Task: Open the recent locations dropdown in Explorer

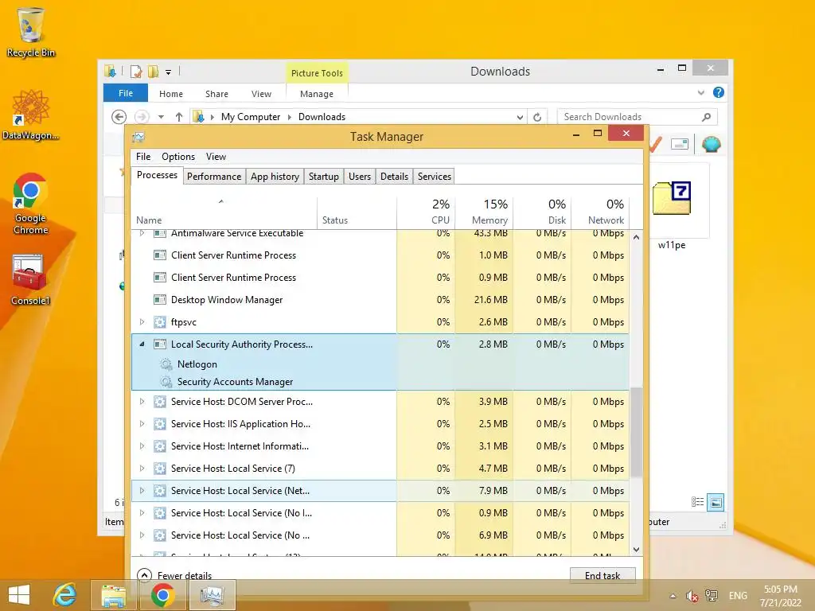Action: 161,118
